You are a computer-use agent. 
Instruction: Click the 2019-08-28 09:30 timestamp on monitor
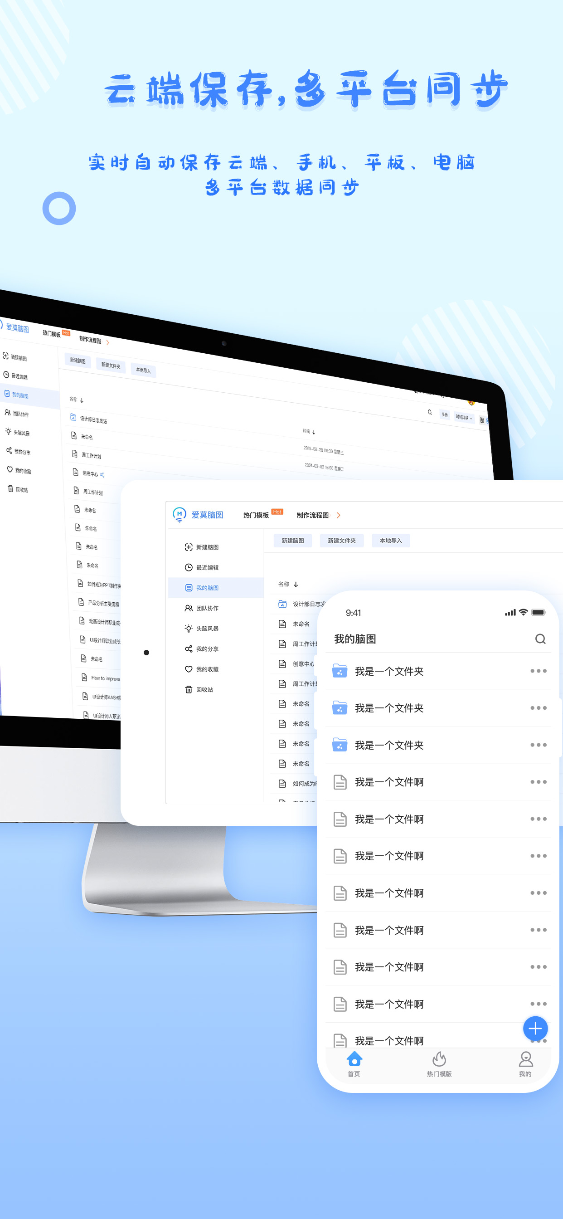(323, 450)
